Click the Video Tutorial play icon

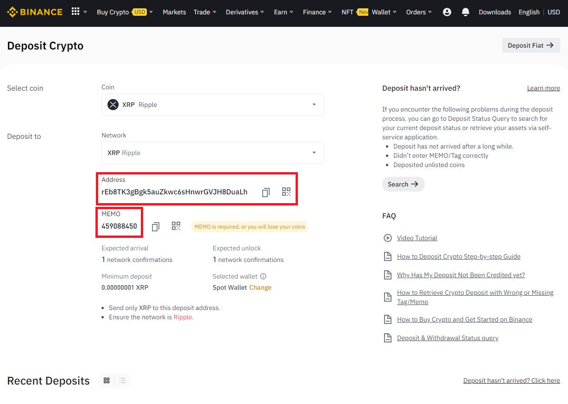pyautogui.click(x=388, y=238)
